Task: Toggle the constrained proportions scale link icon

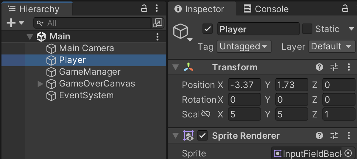Action: tap(206, 114)
